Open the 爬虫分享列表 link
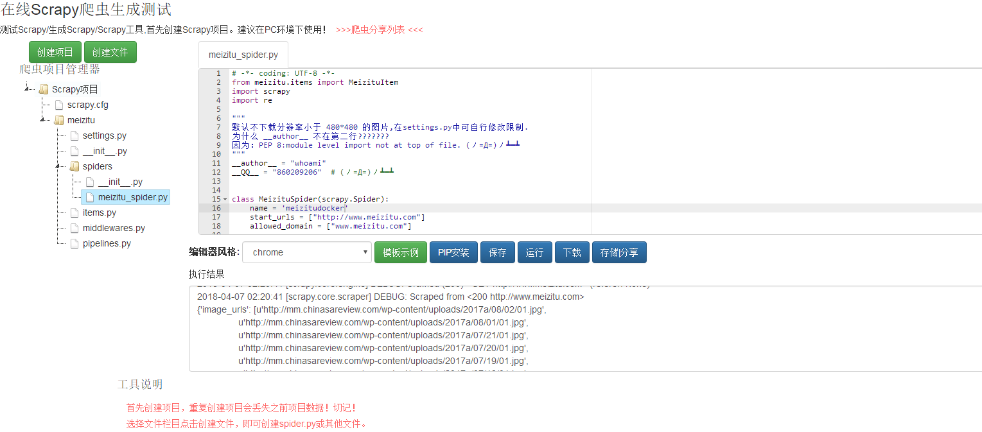982x432 pixels. coord(380,30)
